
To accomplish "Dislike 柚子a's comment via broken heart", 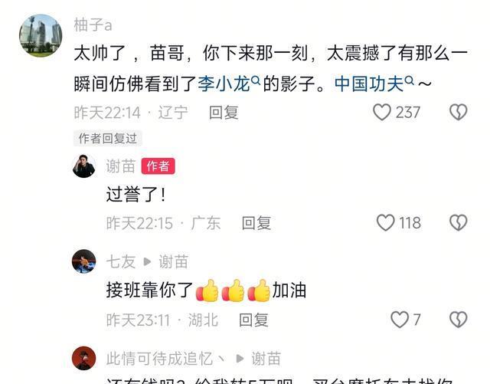I will 458,112.
